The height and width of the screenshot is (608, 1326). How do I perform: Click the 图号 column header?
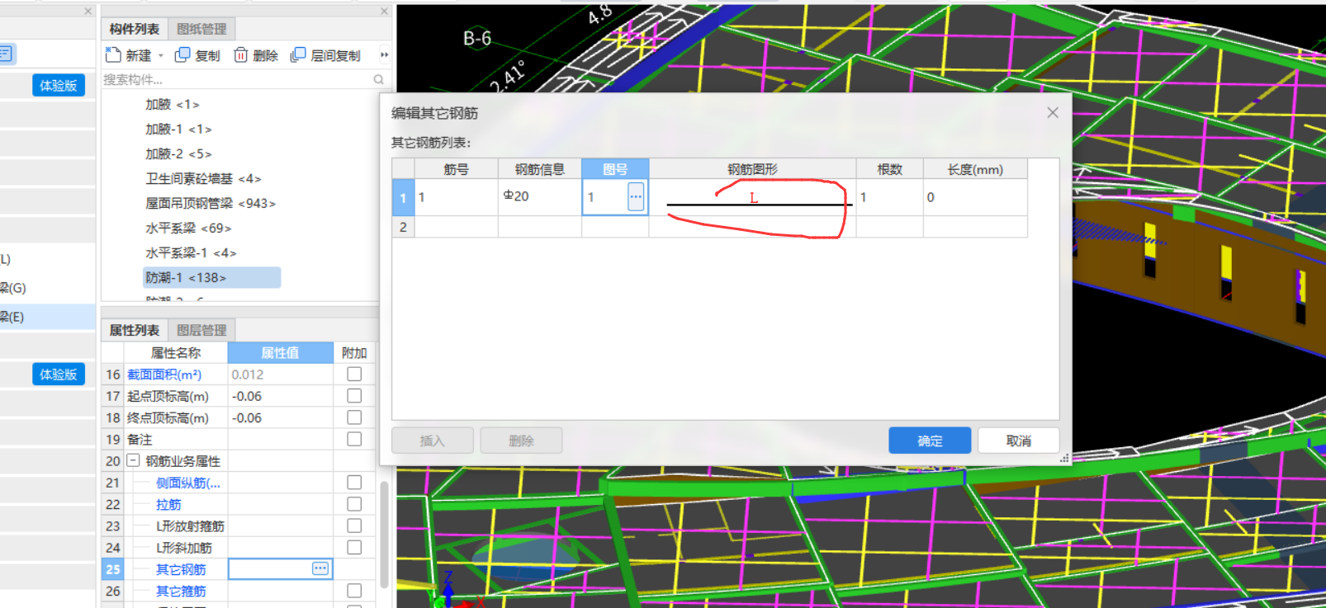(x=615, y=168)
